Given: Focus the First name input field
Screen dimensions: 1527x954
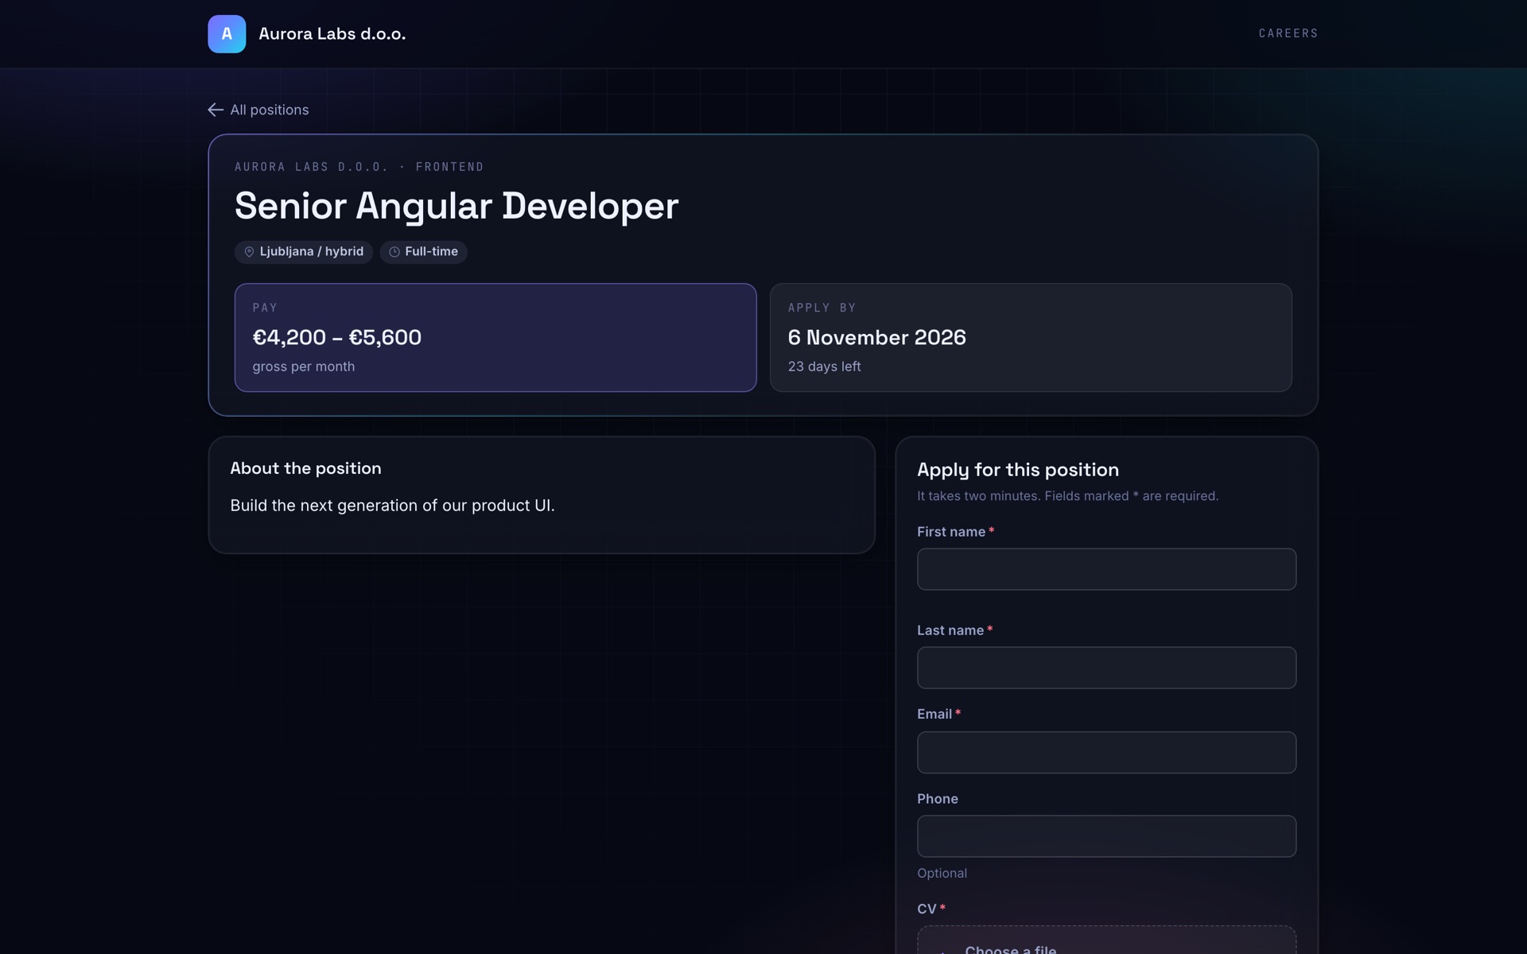Looking at the screenshot, I should (1106, 569).
